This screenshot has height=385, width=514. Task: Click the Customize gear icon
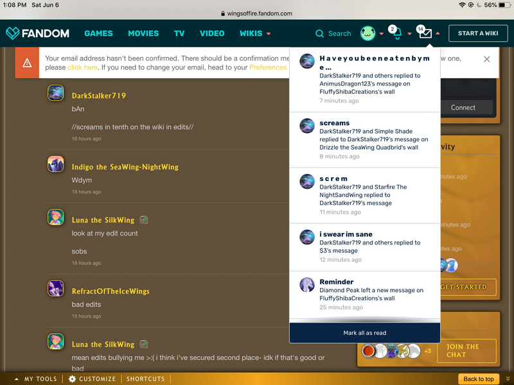pos(73,379)
